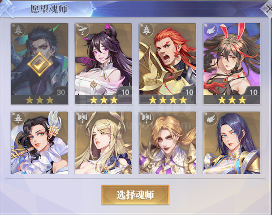This screenshot has height=215, width=272.
Task: Click the tower class icon on blue-haired hero card
Action: pos(17,30)
